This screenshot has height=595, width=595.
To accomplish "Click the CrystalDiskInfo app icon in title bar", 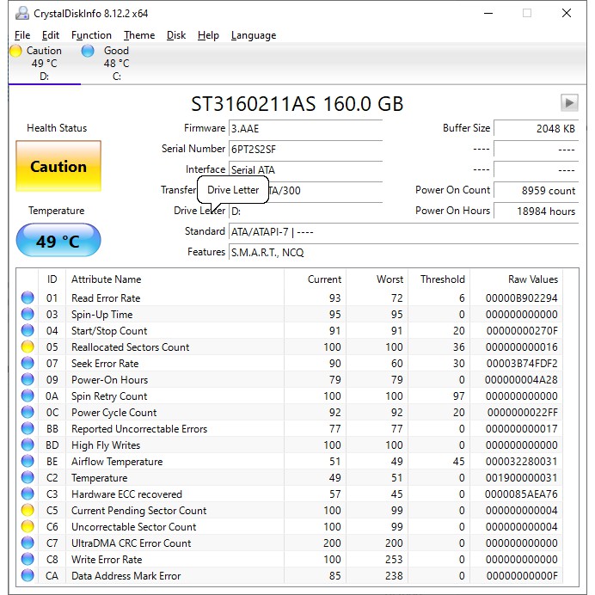I will point(18,13).
